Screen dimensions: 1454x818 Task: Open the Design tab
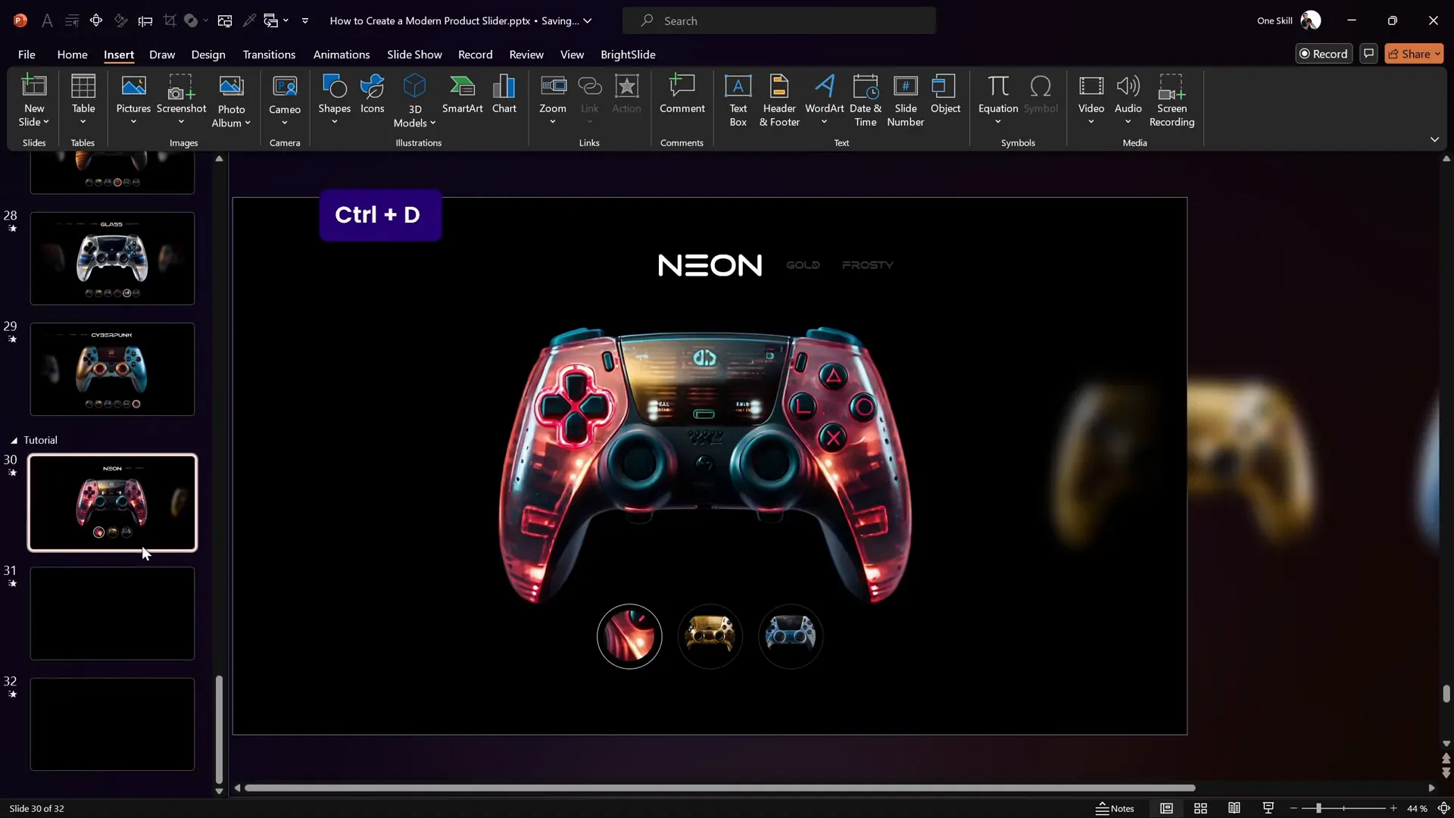(x=208, y=55)
